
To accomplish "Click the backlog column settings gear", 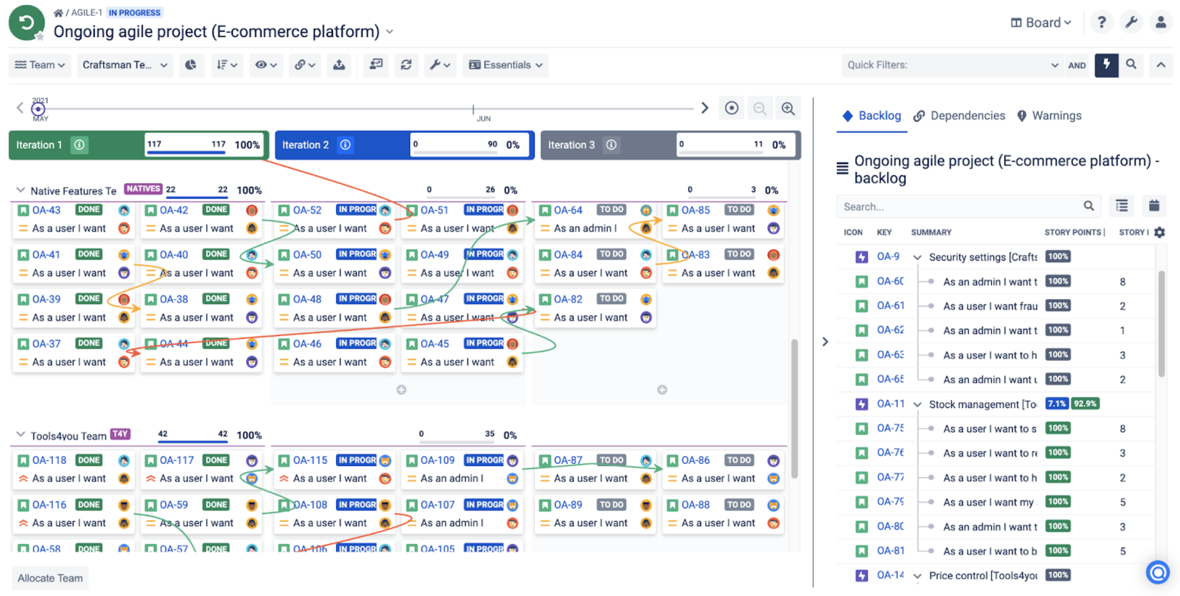I will [1160, 232].
